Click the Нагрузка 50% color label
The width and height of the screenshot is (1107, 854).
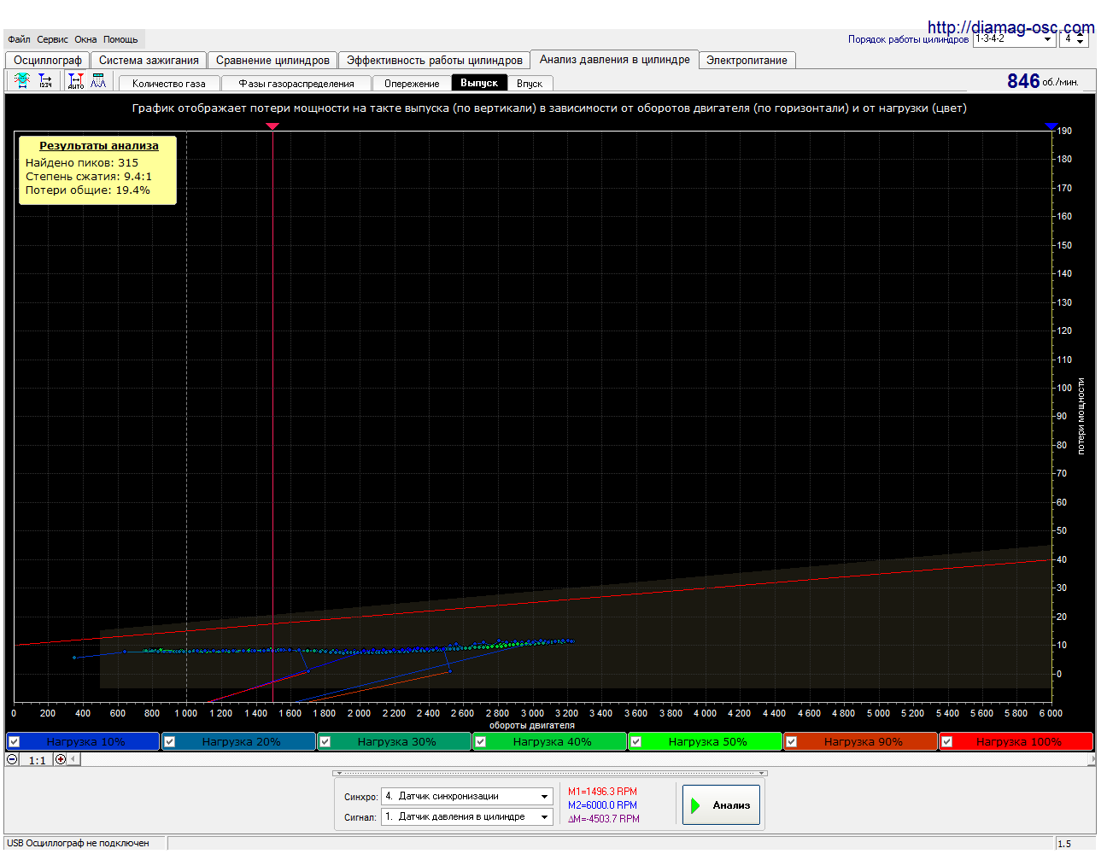point(707,741)
